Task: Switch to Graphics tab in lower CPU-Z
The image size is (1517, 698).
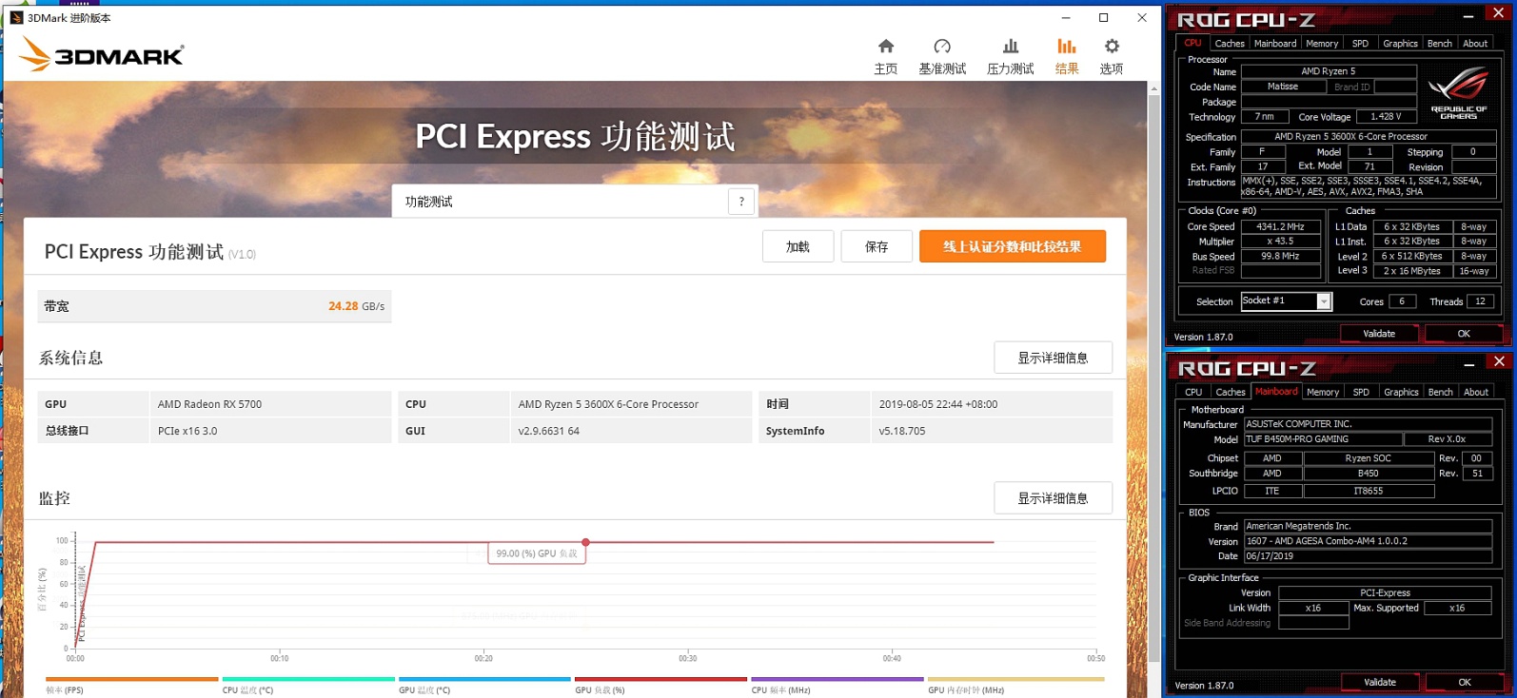Action: pyautogui.click(x=1401, y=392)
